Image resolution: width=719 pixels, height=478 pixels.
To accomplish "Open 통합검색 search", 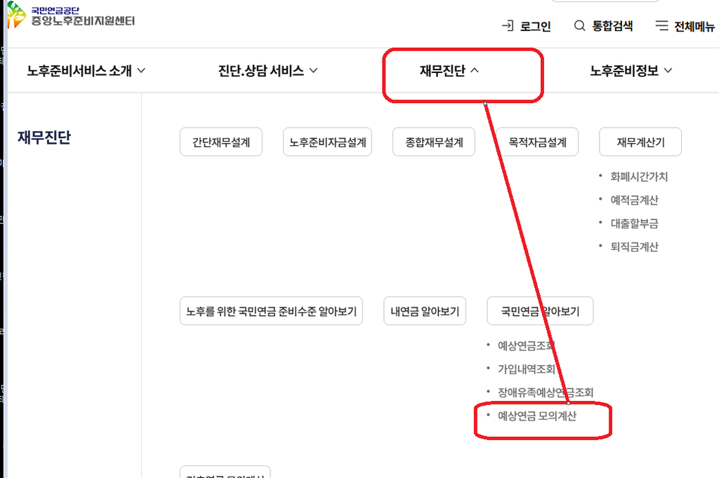I will click(612, 26).
